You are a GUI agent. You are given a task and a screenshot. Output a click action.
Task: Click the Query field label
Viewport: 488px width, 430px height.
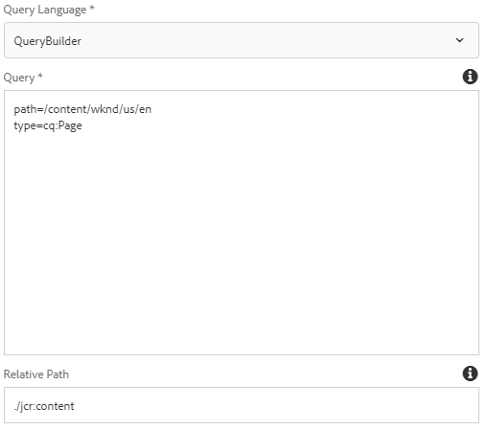coord(19,78)
